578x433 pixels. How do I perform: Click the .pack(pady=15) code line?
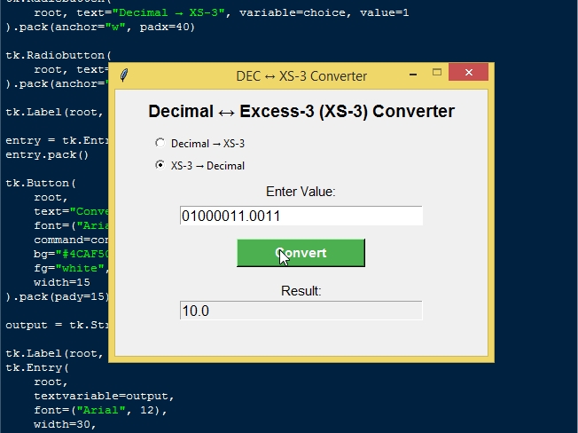coord(57,296)
